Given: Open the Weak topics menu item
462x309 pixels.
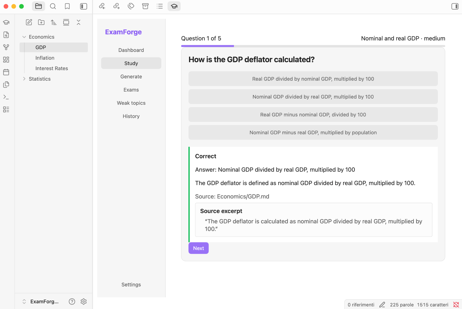Looking at the screenshot, I should (x=131, y=103).
